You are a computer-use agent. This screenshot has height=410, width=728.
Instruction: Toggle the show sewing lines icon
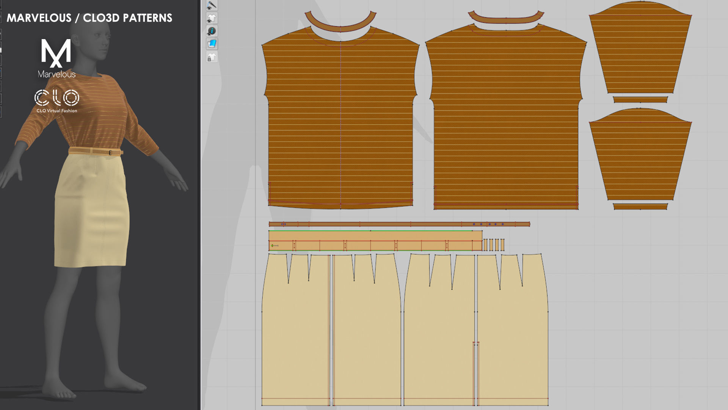tap(212, 5)
